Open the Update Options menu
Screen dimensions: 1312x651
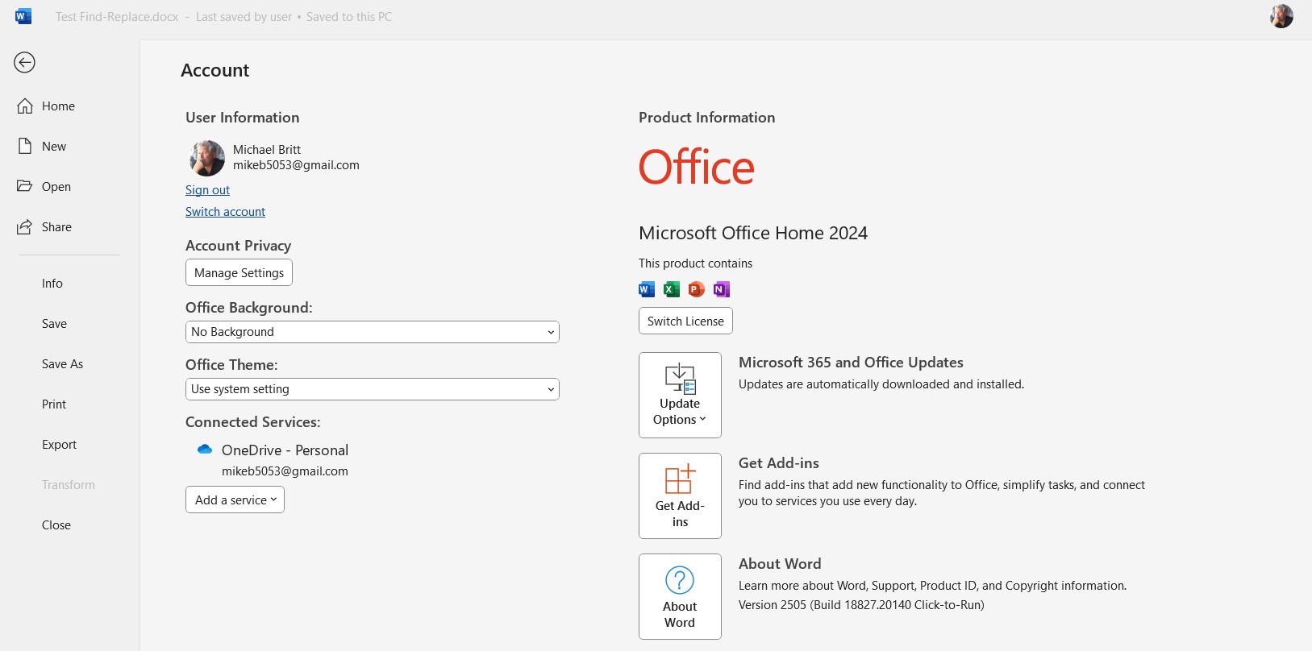(680, 395)
